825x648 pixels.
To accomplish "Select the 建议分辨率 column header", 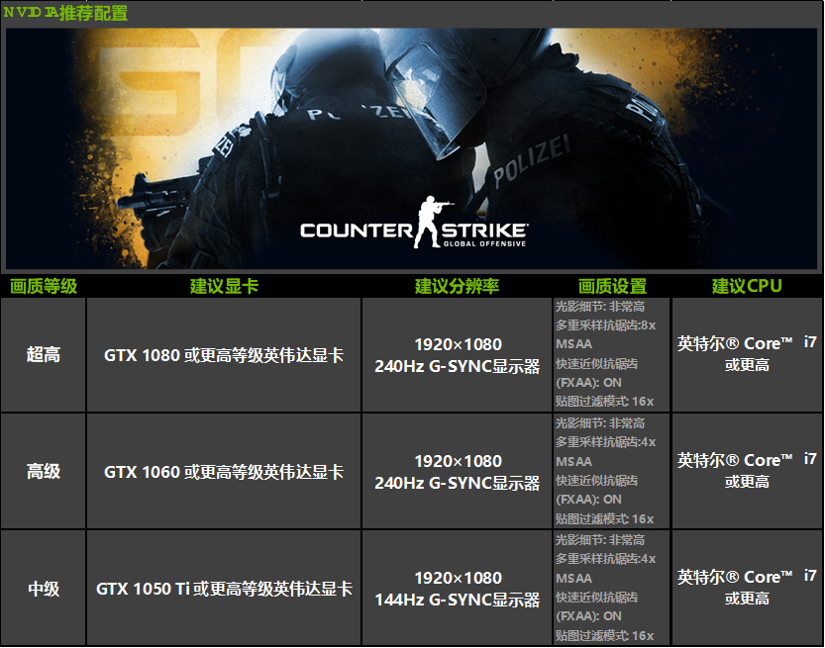I will [x=457, y=286].
